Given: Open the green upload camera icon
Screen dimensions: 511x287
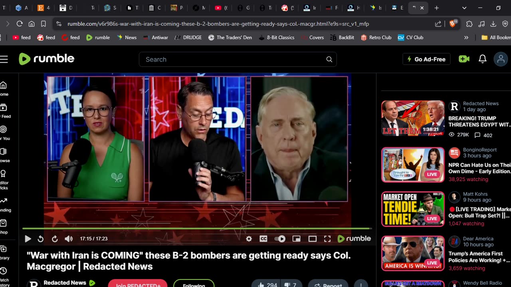Looking at the screenshot, I should pyautogui.click(x=464, y=59).
